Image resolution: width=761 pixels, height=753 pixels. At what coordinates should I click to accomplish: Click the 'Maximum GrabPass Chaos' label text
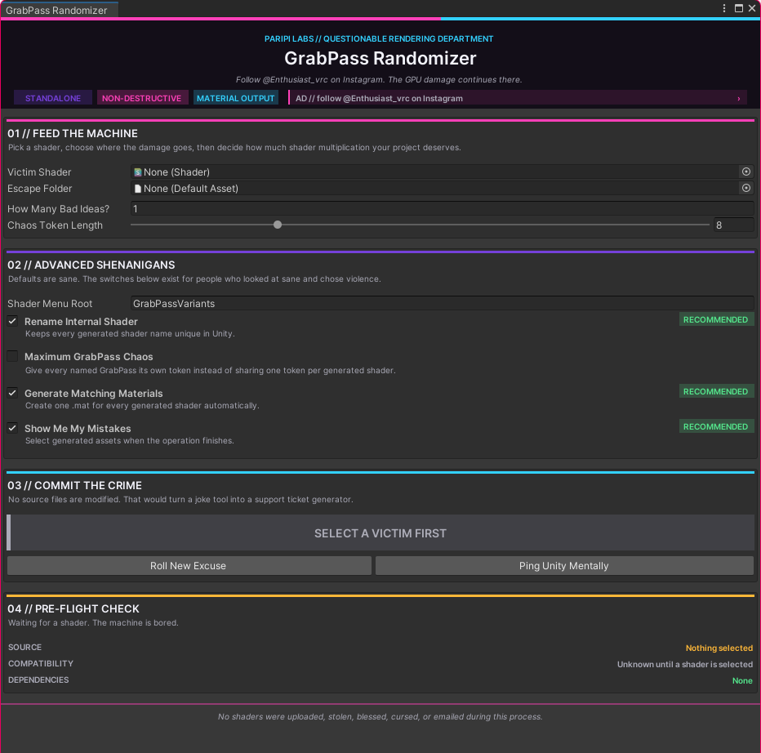click(89, 357)
